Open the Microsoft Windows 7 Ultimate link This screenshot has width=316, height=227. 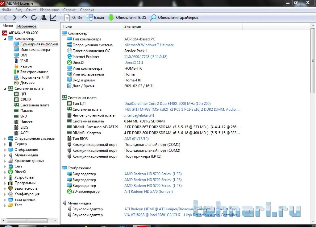(x=149, y=45)
